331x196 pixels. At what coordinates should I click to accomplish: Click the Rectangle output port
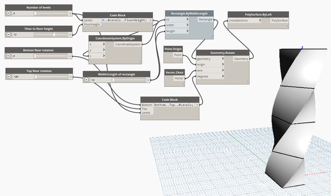tap(205, 19)
